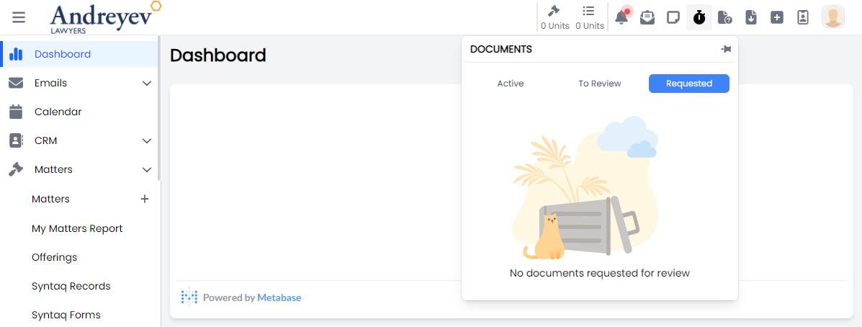Switch to the To Review tab

click(600, 84)
